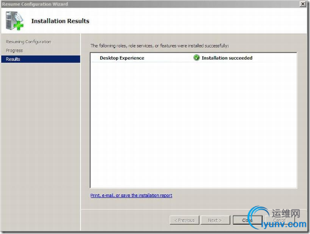This screenshot has height=234, width=310.
Task: Close the wizard with title bar X
Action: 303,4
